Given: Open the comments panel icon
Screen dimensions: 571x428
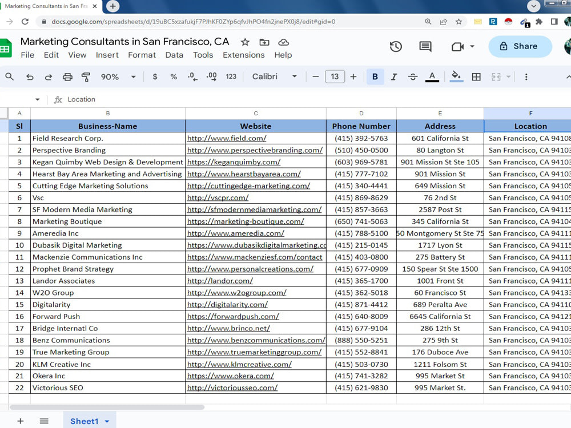Looking at the screenshot, I should [x=425, y=47].
